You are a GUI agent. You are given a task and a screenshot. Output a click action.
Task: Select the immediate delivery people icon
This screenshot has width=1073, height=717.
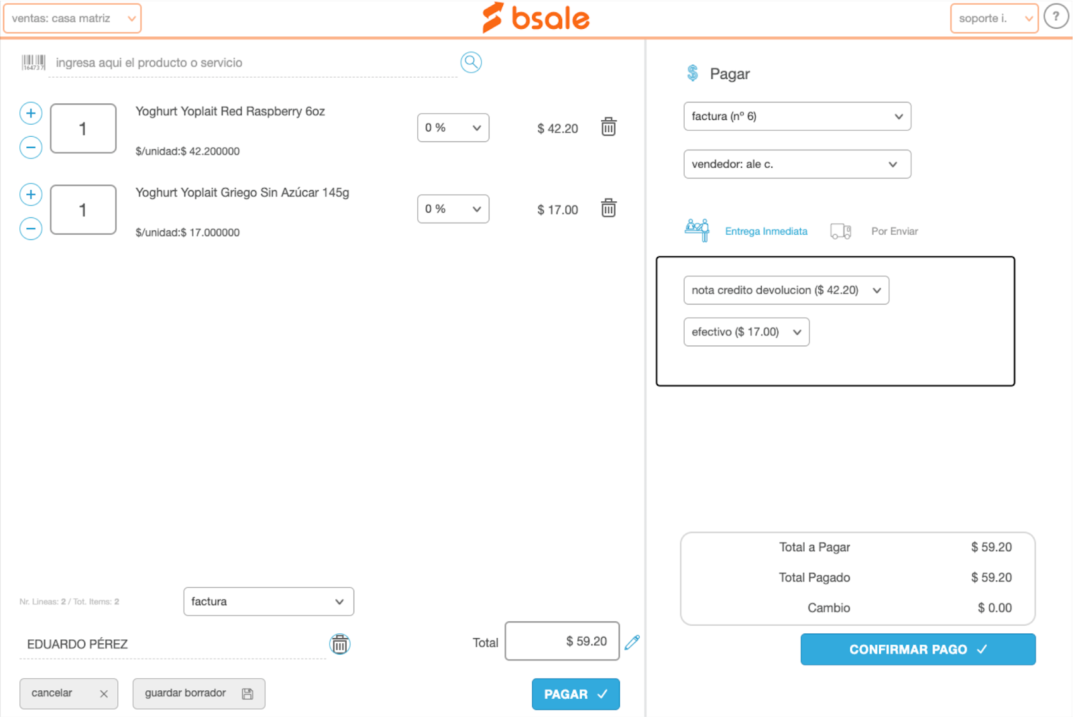pyautogui.click(x=697, y=231)
